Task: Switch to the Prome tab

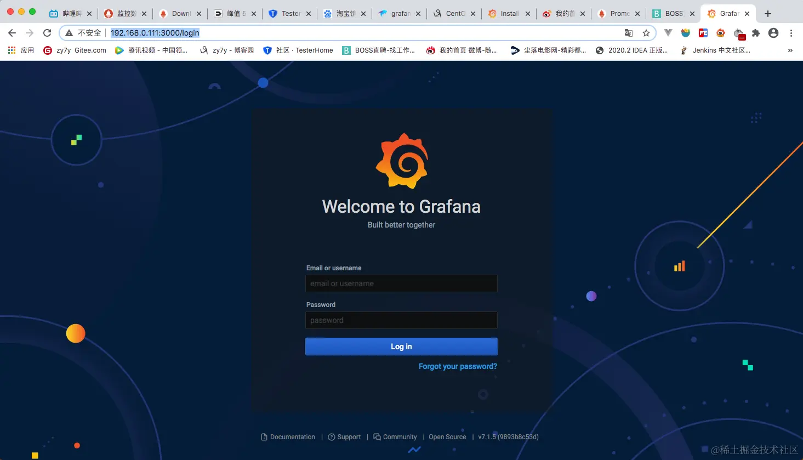Action: (618, 14)
